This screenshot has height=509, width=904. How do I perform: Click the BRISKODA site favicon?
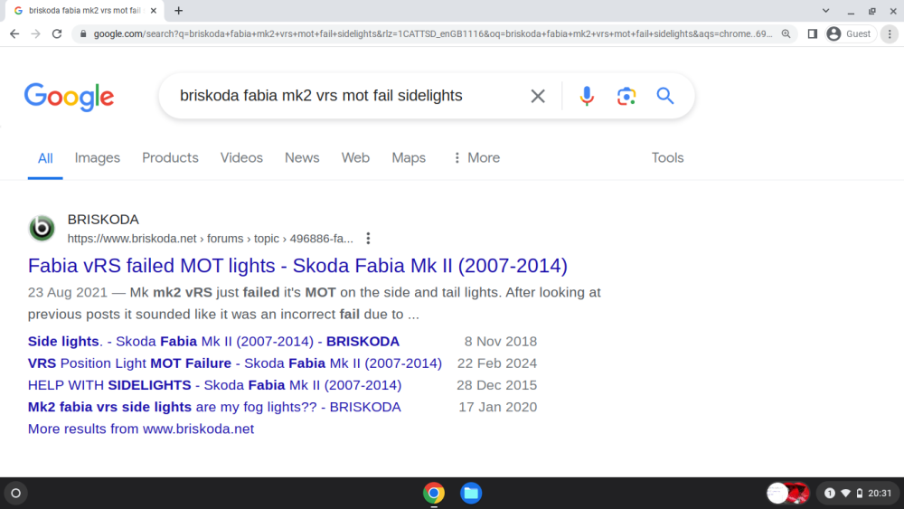click(42, 228)
